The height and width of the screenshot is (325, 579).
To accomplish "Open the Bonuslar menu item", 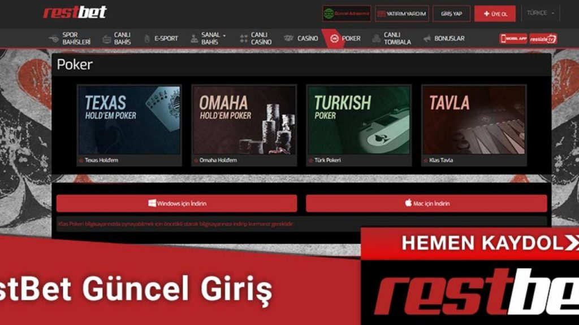I will click(x=449, y=38).
